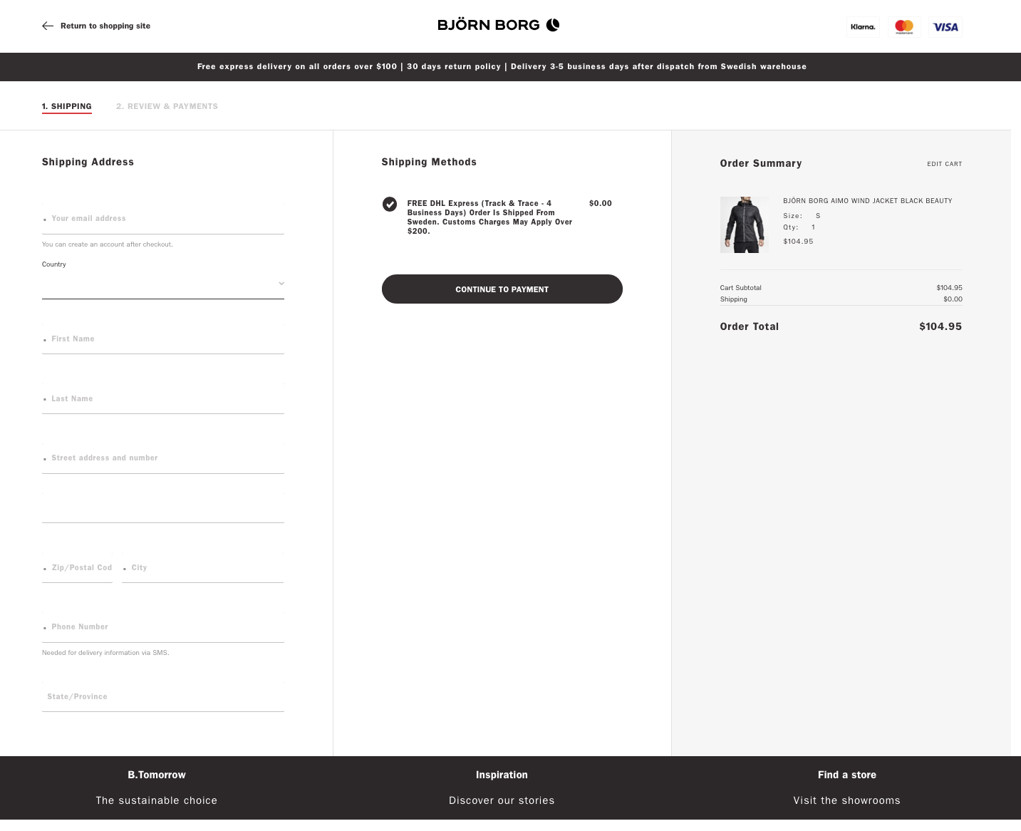Open the Country dropdown
The image size is (1021, 831).
coord(163,284)
